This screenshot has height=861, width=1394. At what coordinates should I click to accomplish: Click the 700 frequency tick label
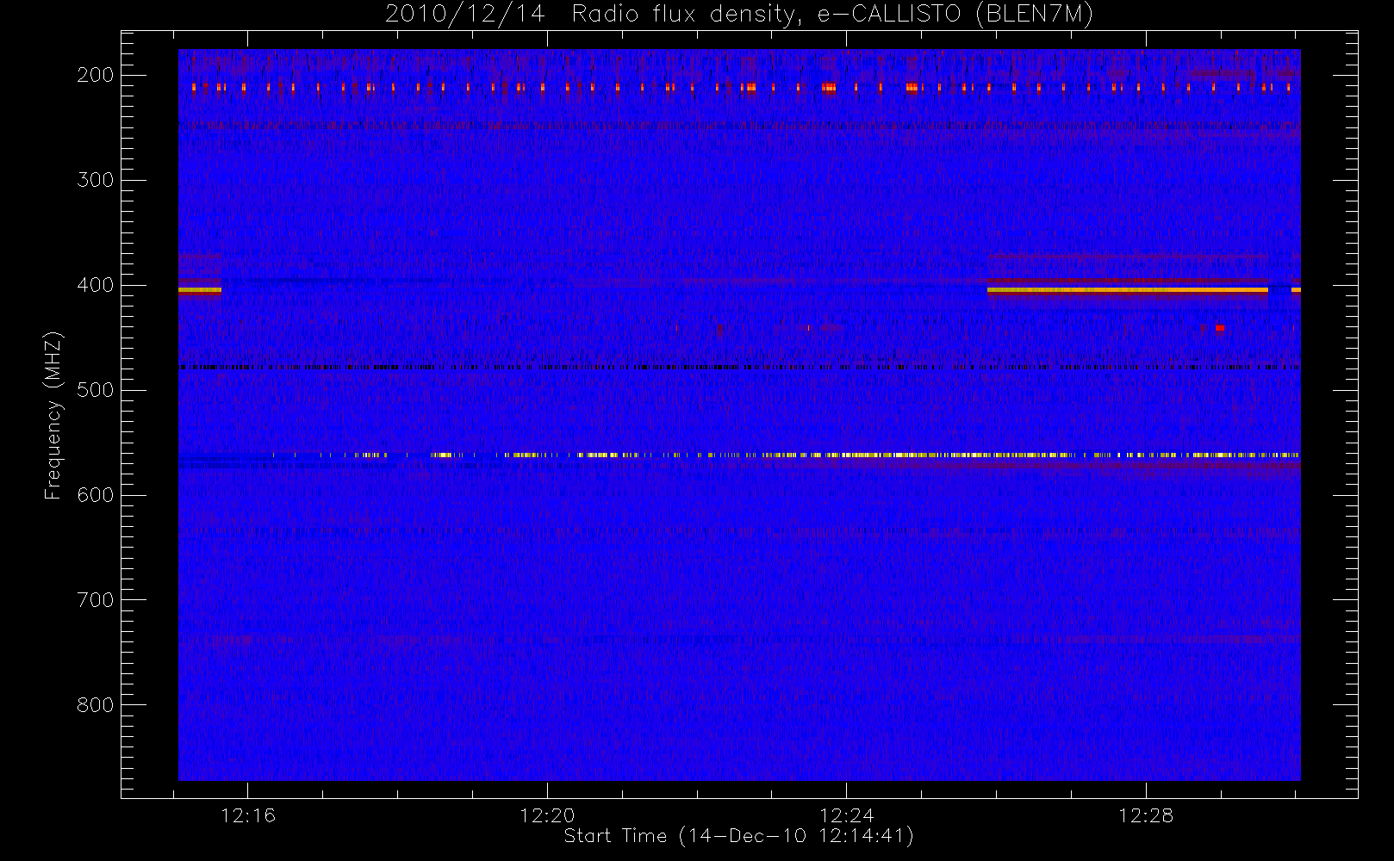coord(95,600)
